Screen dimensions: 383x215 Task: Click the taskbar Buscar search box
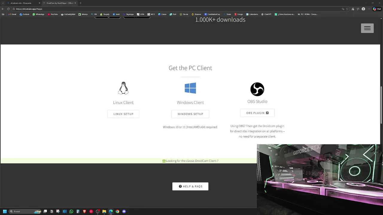25,211
